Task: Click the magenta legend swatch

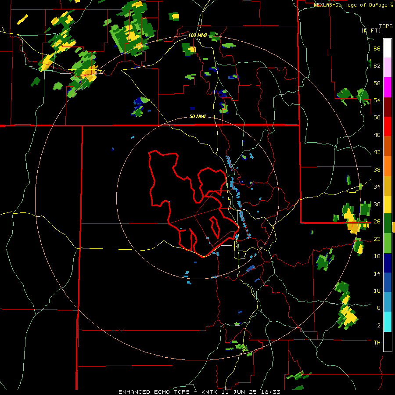Action: (x=388, y=87)
